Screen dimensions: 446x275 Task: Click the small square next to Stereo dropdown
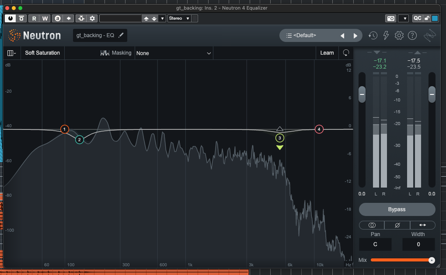click(195, 18)
